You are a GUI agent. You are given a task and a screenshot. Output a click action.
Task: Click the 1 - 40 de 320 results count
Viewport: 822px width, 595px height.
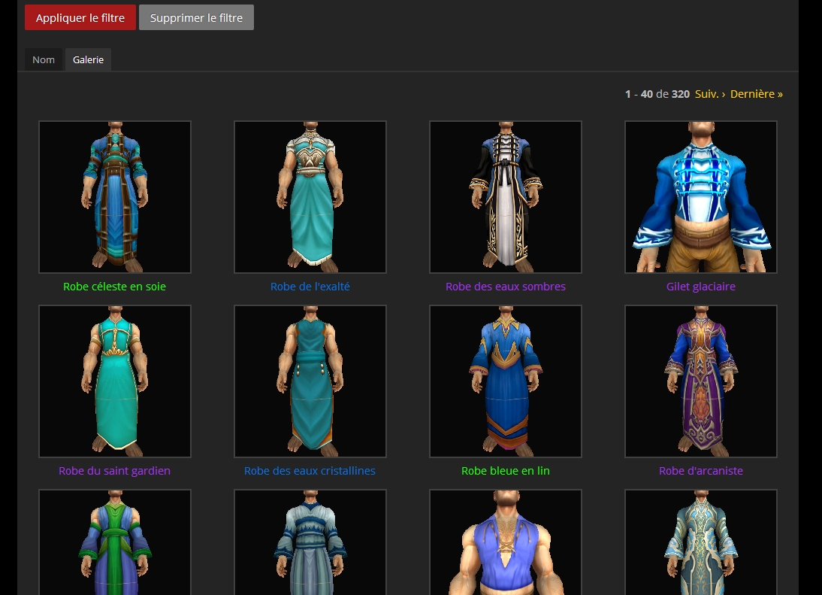[x=657, y=94]
